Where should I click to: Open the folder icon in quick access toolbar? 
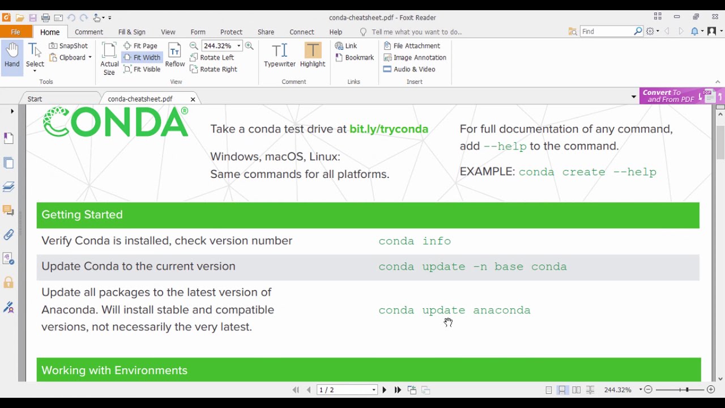tap(20, 18)
